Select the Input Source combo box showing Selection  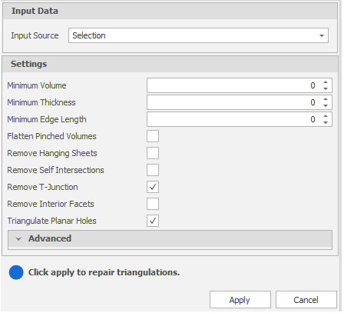(x=198, y=35)
